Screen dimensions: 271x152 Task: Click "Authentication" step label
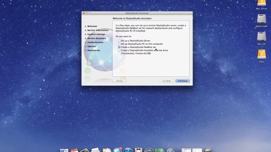click(95, 42)
